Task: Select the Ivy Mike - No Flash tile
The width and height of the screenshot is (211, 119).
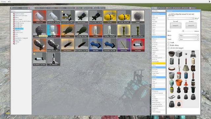Action: [x=110, y=31]
